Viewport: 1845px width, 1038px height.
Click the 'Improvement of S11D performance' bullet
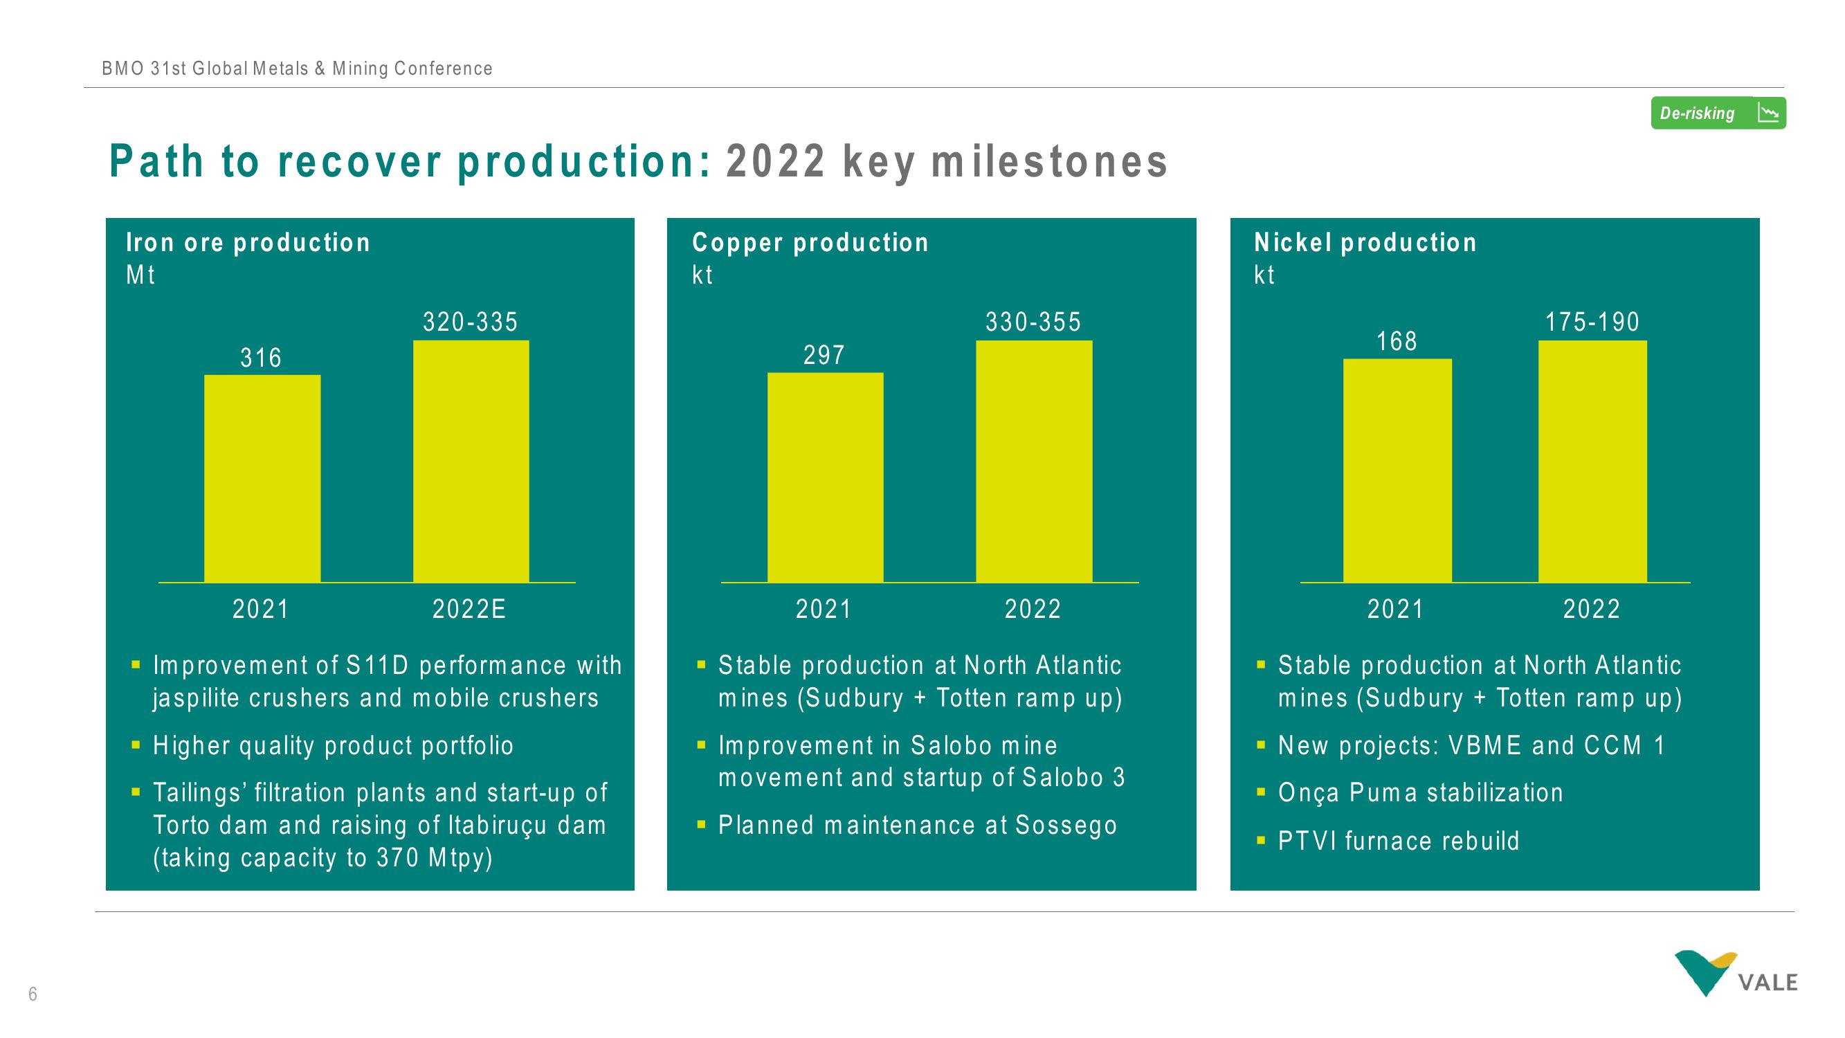click(x=387, y=681)
